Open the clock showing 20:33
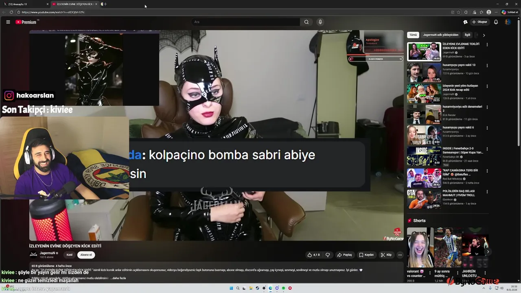Image resolution: width=521 pixels, height=293 pixels. tap(512, 288)
